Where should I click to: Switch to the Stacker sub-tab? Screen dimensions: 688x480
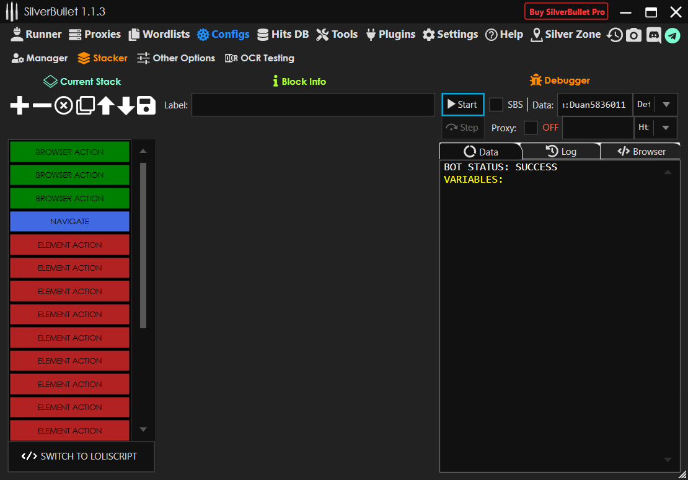click(103, 58)
